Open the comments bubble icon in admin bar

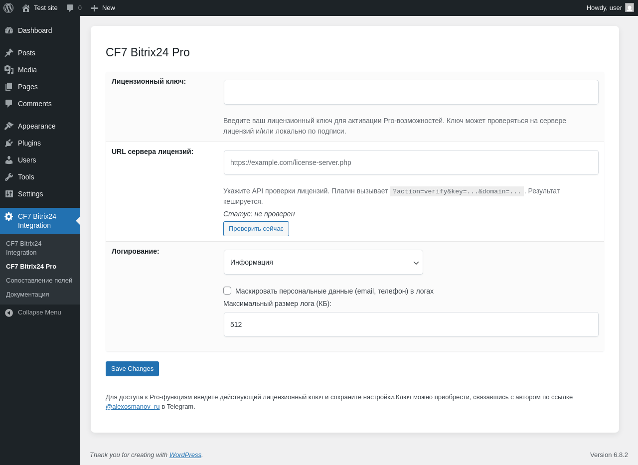pos(70,8)
